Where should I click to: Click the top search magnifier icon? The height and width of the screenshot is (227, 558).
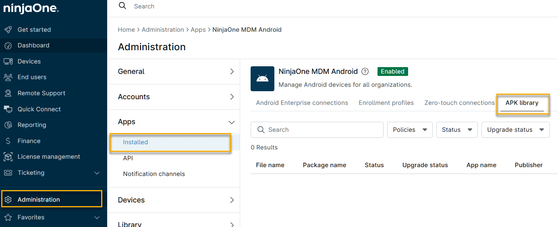tap(122, 6)
